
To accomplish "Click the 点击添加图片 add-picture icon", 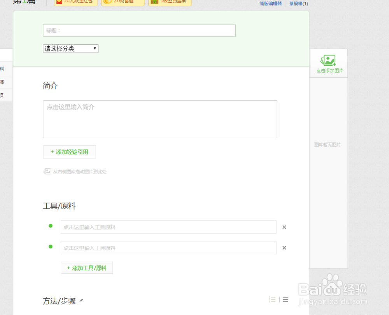I will coord(329,59).
